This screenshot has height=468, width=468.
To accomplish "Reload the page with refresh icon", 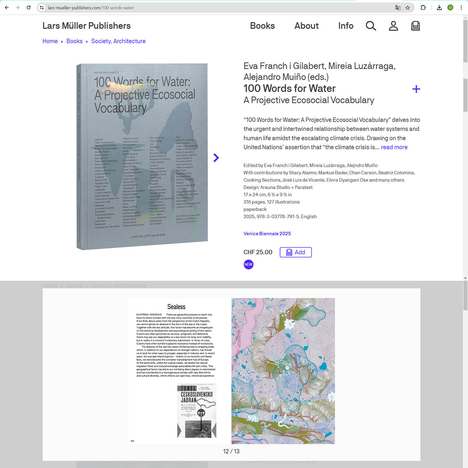I will pos(28,7).
